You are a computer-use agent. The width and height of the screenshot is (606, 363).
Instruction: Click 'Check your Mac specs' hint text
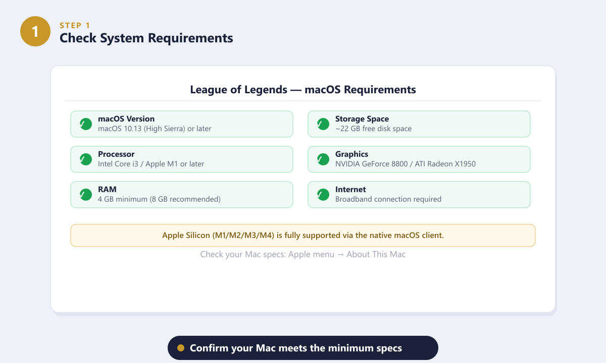303,254
